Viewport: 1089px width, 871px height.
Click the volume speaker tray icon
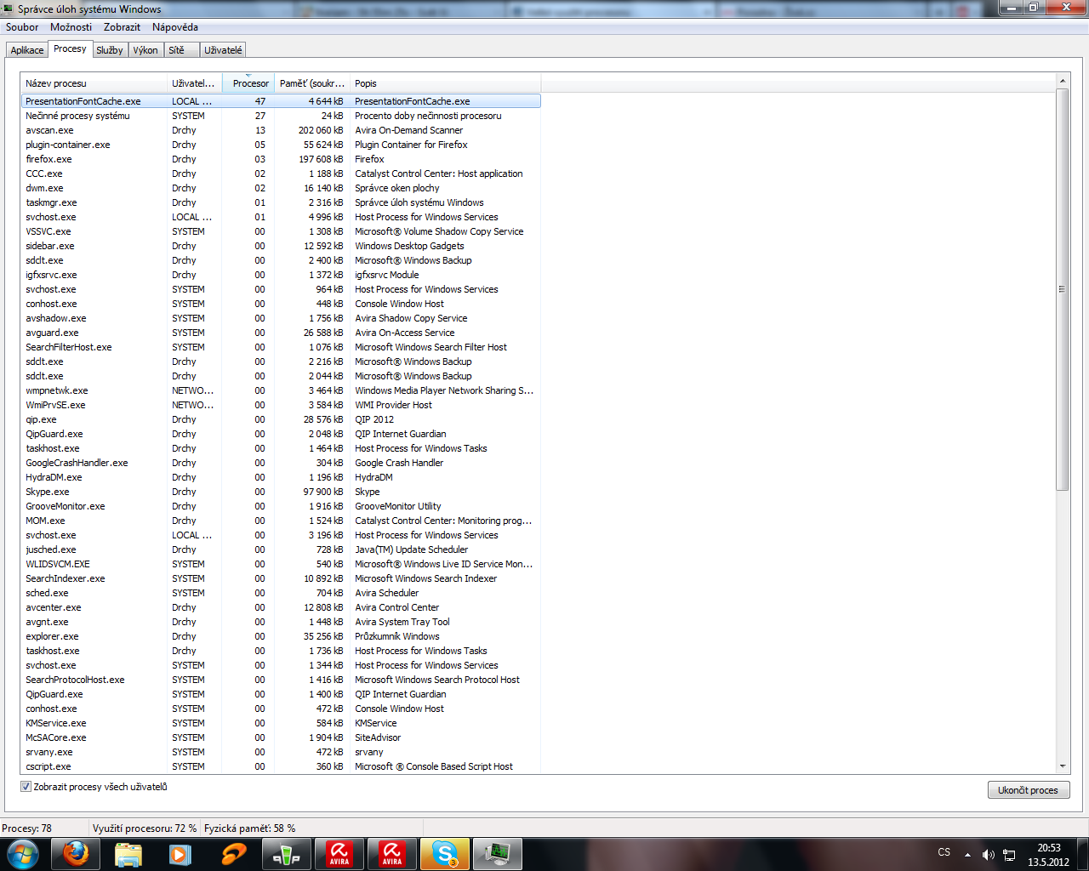988,855
